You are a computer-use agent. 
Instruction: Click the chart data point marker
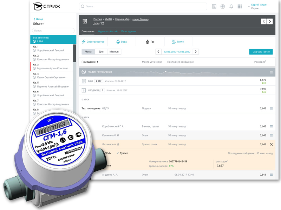[x=165, y=72]
